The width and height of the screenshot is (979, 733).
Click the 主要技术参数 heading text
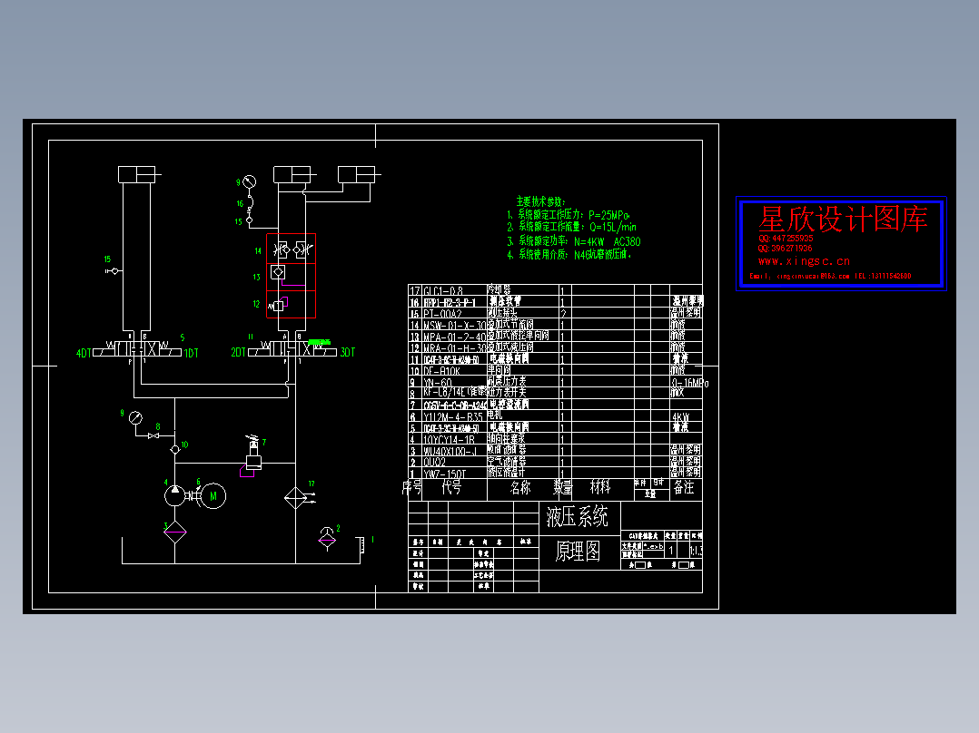pos(540,201)
